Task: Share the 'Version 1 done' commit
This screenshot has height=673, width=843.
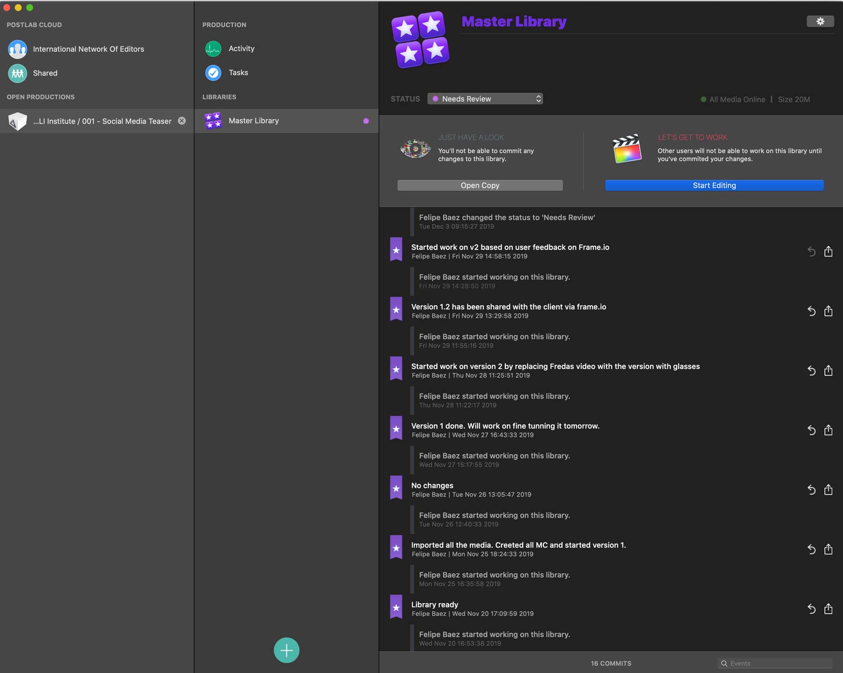Action: click(x=828, y=430)
